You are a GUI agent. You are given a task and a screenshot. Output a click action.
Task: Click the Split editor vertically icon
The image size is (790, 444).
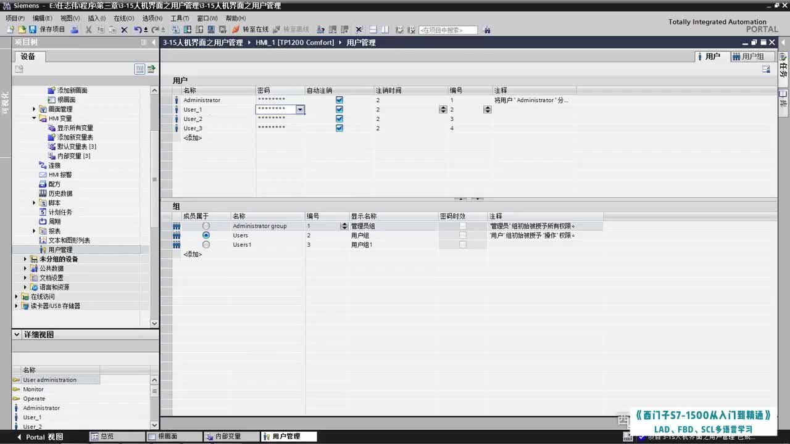click(x=385, y=30)
